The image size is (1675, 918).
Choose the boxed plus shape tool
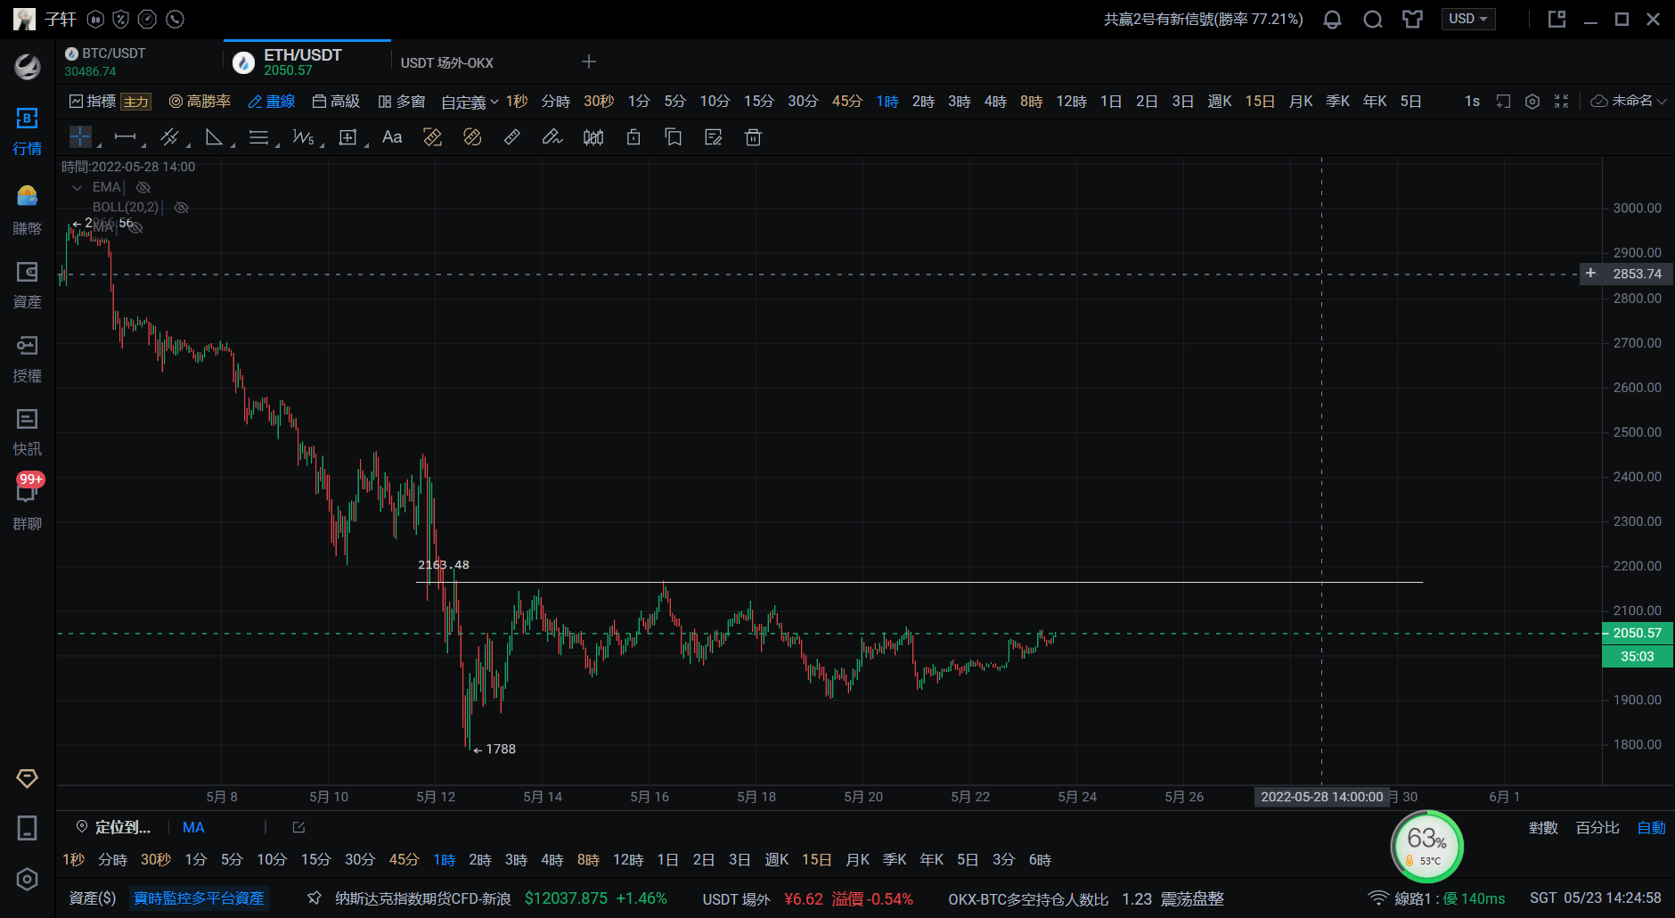click(x=347, y=137)
